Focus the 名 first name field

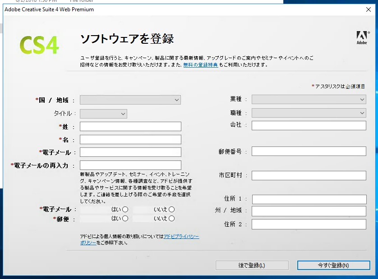[x=130, y=140]
